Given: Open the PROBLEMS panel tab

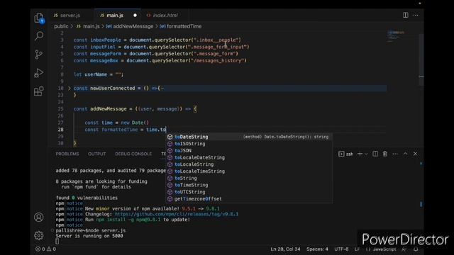Looking at the screenshot, I should [x=67, y=154].
